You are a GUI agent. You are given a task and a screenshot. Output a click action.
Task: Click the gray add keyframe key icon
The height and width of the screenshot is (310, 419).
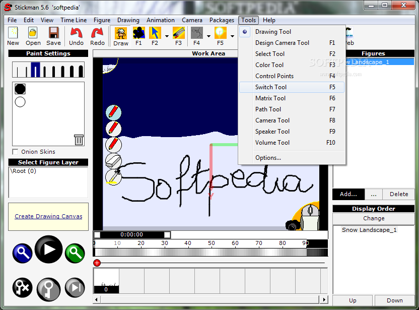tap(49, 289)
